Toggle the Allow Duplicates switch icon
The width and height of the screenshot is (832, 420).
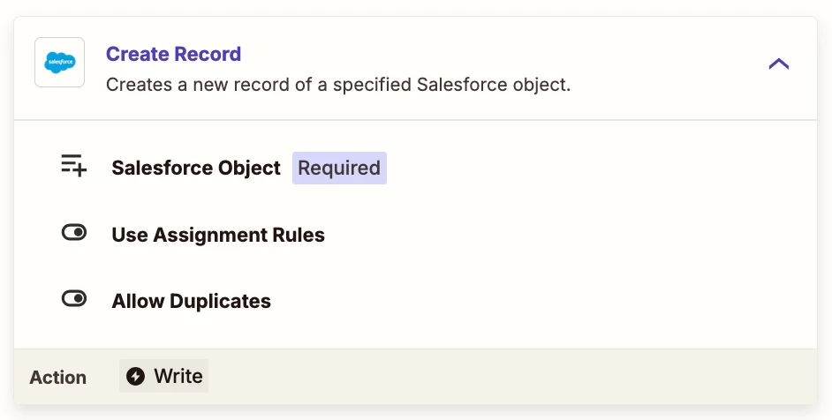74,298
